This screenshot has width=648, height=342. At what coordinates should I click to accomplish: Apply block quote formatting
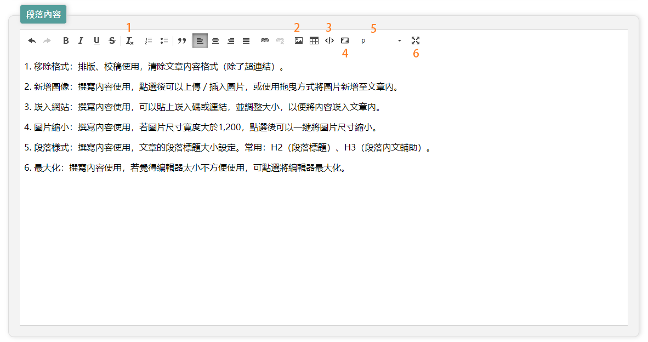182,40
